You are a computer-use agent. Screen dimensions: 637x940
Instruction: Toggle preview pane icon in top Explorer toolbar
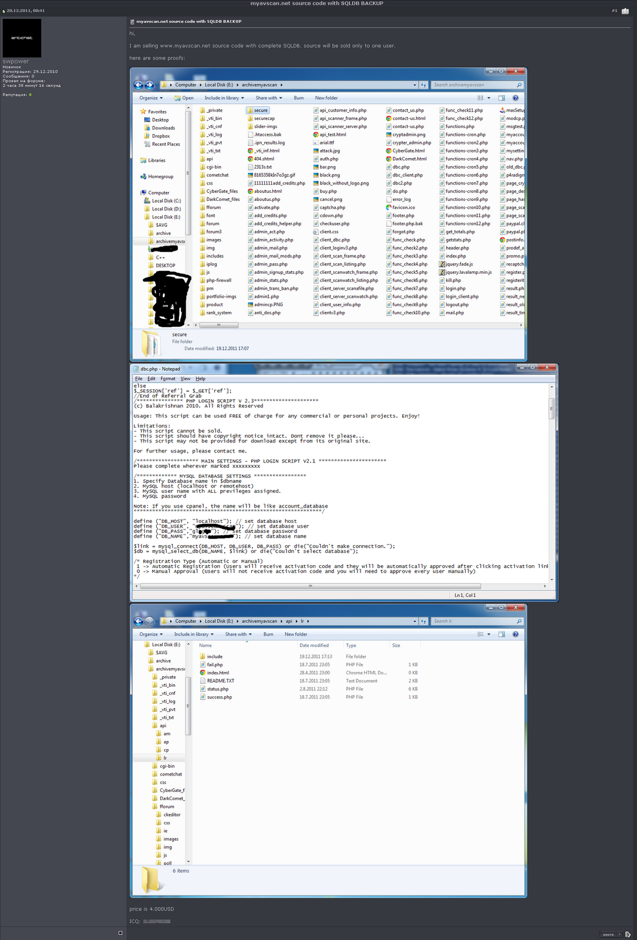(501, 98)
